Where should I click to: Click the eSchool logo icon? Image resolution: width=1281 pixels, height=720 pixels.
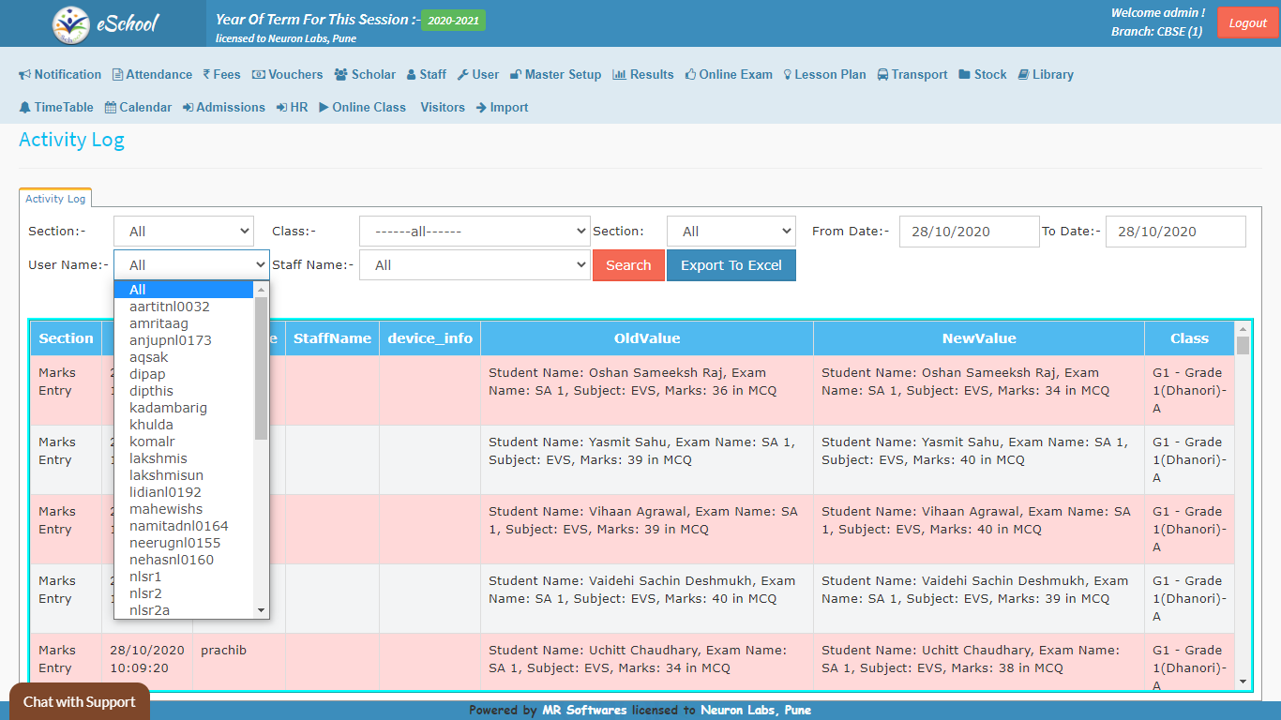[x=71, y=24]
